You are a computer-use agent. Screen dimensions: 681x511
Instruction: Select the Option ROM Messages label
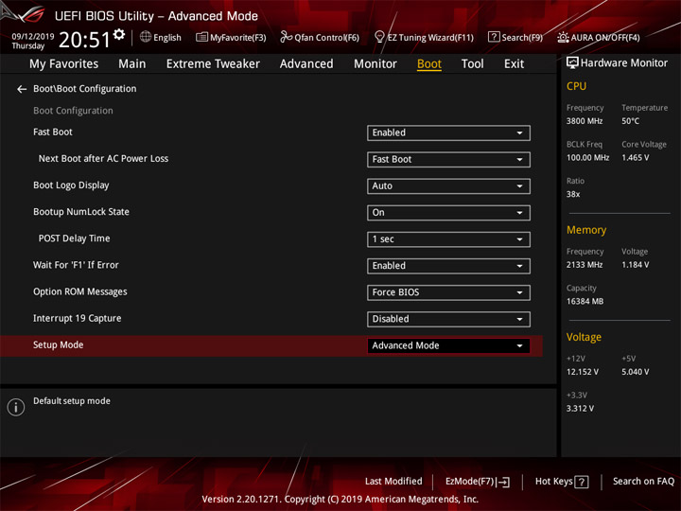point(79,292)
